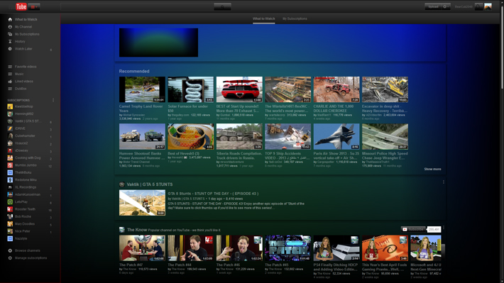The image size is (504, 283).
Task: Open Missouri Police High Speed Chase title
Action: (x=385, y=155)
